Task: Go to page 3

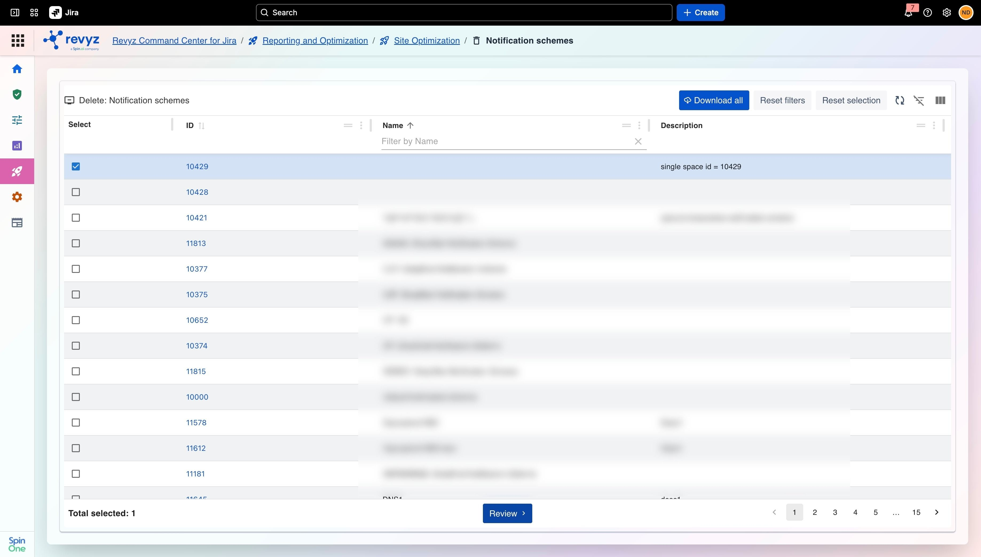Action: (835, 512)
